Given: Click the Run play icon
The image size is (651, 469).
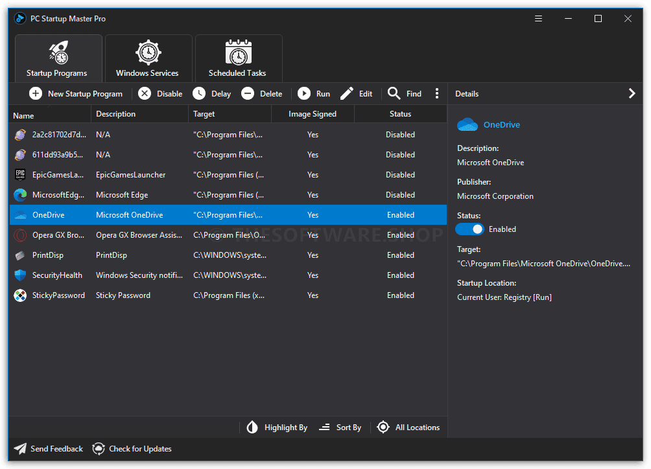Looking at the screenshot, I should [304, 94].
